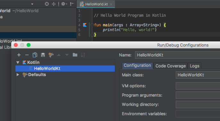
Task: Click the 'fun main' declaration in editor
Action: pyautogui.click(x=103, y=25)
